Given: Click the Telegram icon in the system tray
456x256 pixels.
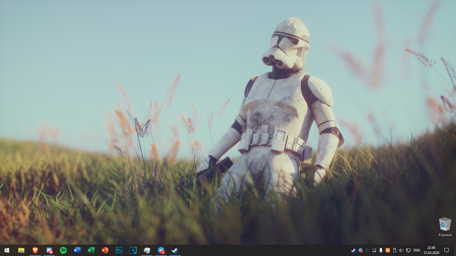Looking at the screenshot, I should pyautogui.click(x=361, y=250).
